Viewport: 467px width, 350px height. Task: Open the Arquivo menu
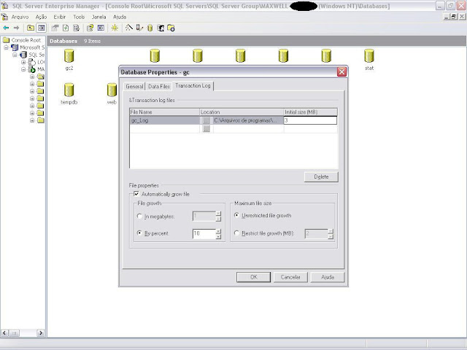(x=20, y=17)
